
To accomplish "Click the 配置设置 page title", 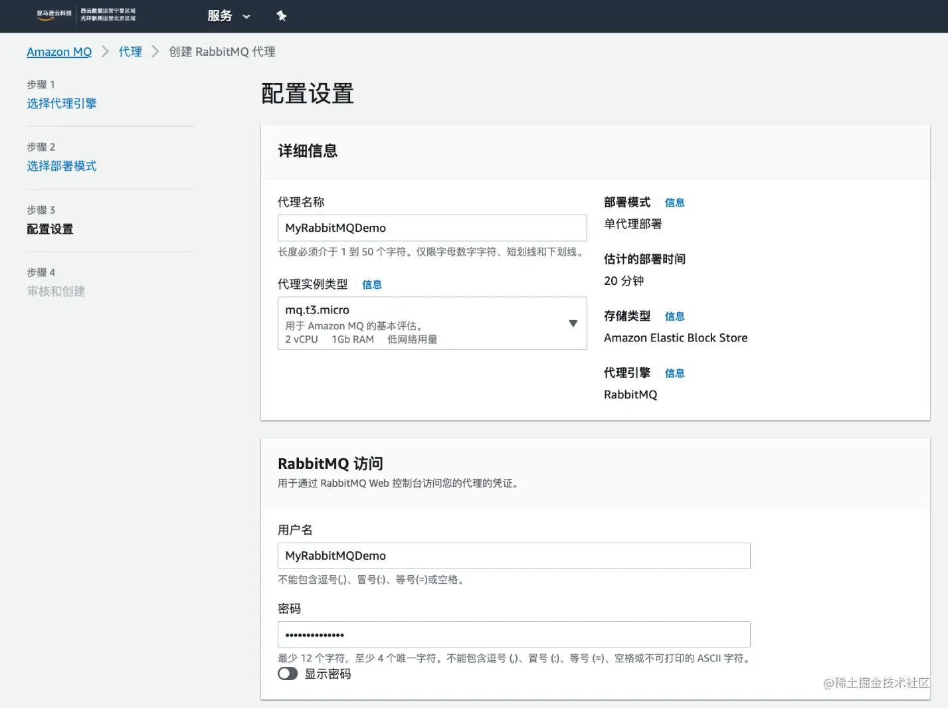I will (308, 94).
